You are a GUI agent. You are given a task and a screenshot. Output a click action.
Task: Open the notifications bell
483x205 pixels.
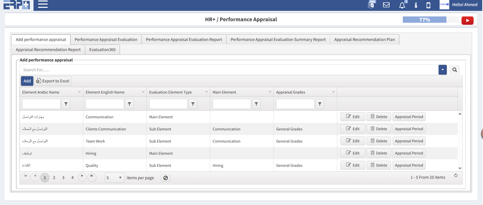pos(402,5)
